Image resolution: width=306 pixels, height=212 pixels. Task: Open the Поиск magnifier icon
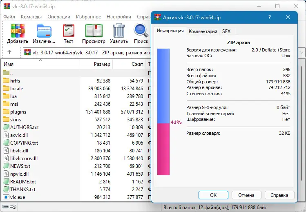pos(141,31)
